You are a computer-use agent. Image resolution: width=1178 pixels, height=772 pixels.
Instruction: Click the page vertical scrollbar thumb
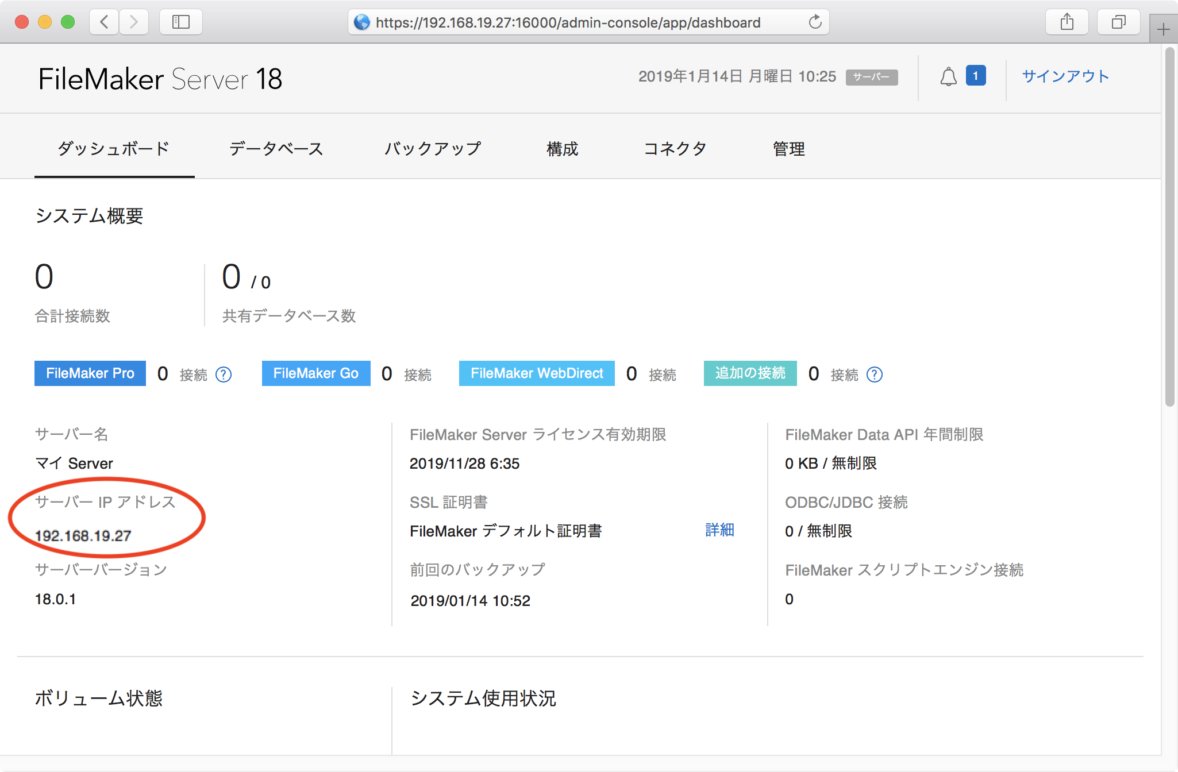(x=1169, y=227)
